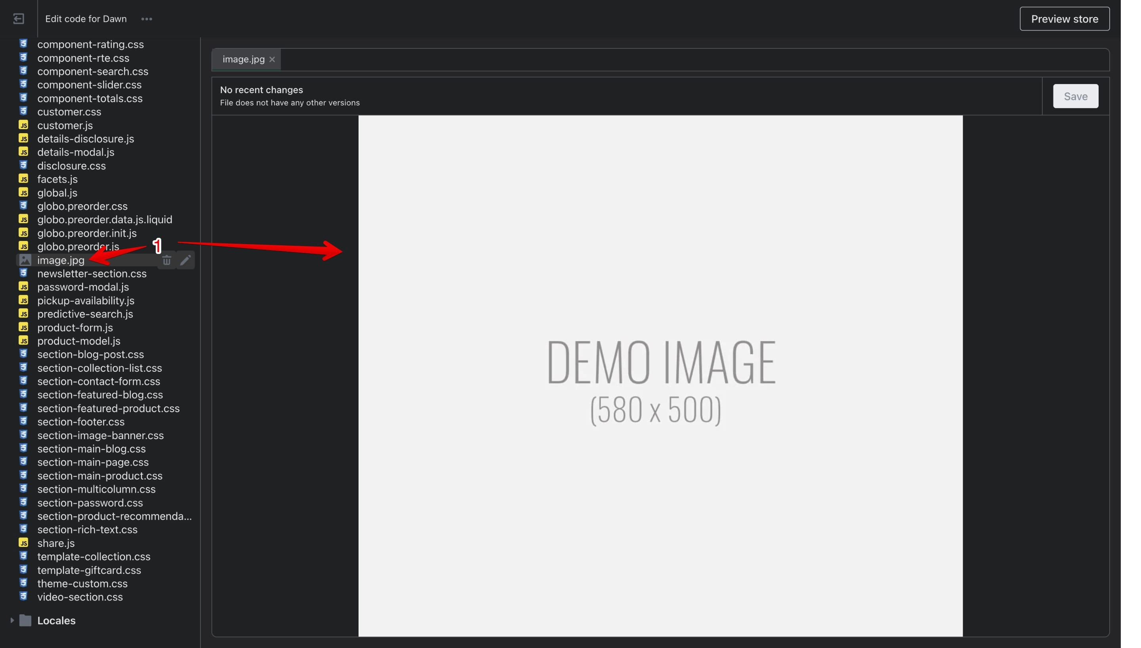The height and width of the screenshot is (648, 1141).
Task: Click CSS icon beside section-multicolumn.css
Action: point(24,489)
